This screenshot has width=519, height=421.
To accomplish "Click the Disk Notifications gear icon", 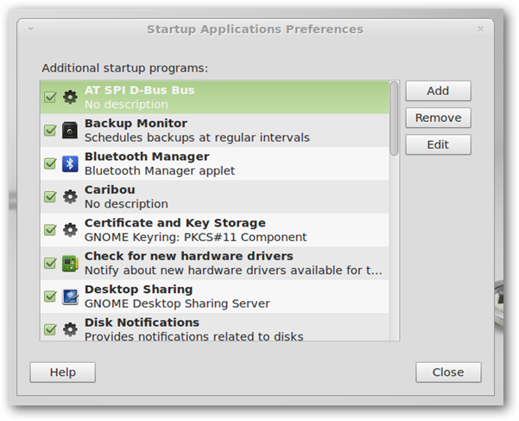I will tap(70, 329).
